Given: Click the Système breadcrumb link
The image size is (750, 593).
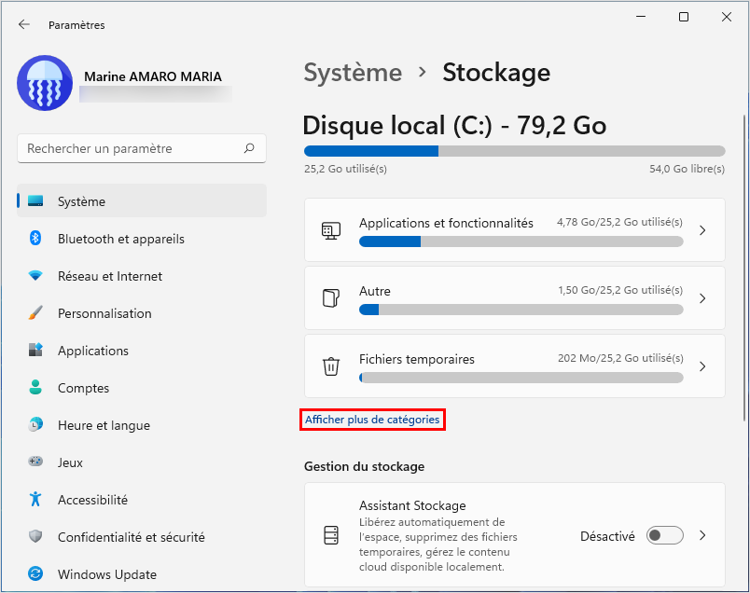Looking at the screenshot, I should [x=353, y=73].
